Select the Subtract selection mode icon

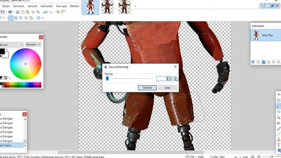(21, 18)
